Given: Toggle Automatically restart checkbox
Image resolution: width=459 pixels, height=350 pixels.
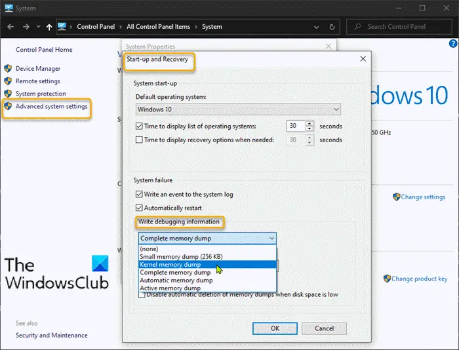Looking at the screenshot, I should pyautogui.click(x=139, y=208).
